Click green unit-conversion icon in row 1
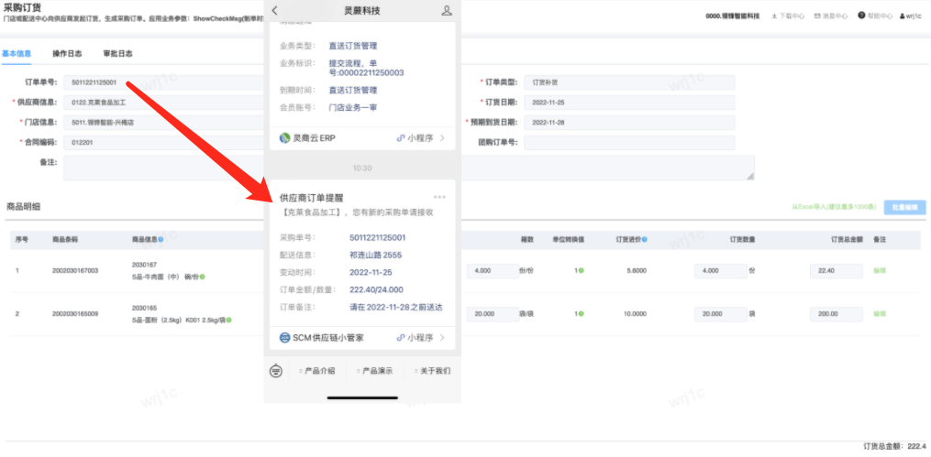Viewport: 931px width, 457px height. click(582, 271)
